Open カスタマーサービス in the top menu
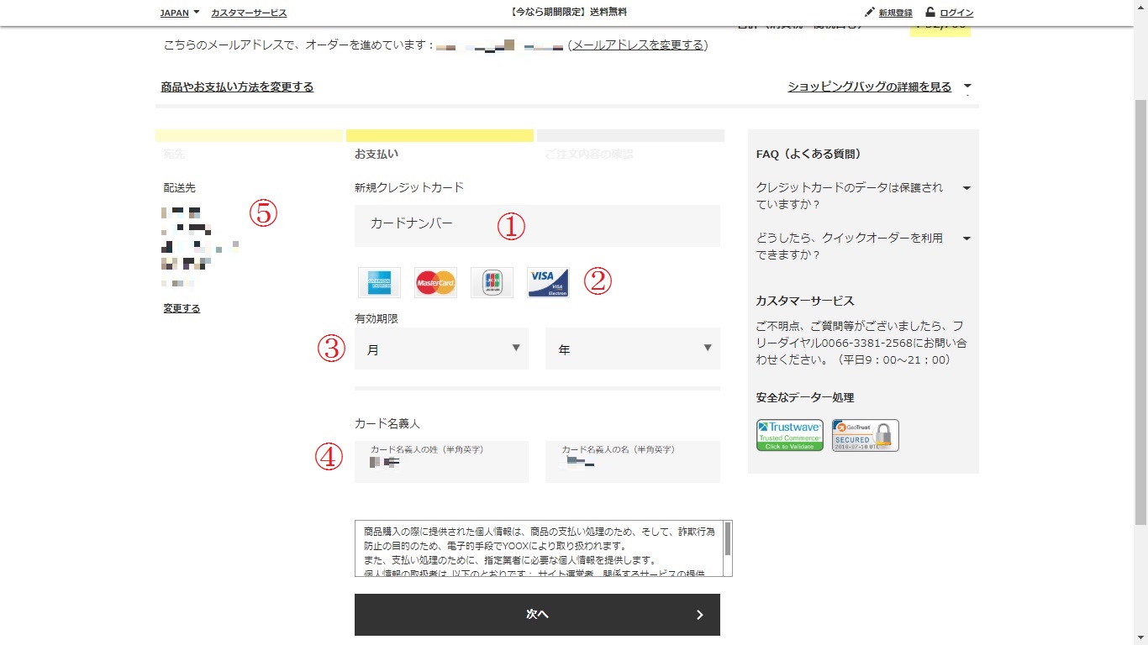The width and height of the screenshot is (1148, 645). tap(249, 13)
